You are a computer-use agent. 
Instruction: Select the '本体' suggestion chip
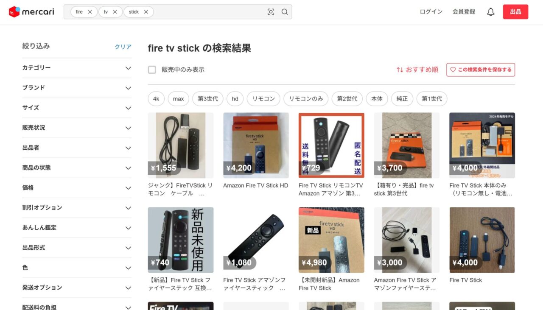[x=377, y=99]
